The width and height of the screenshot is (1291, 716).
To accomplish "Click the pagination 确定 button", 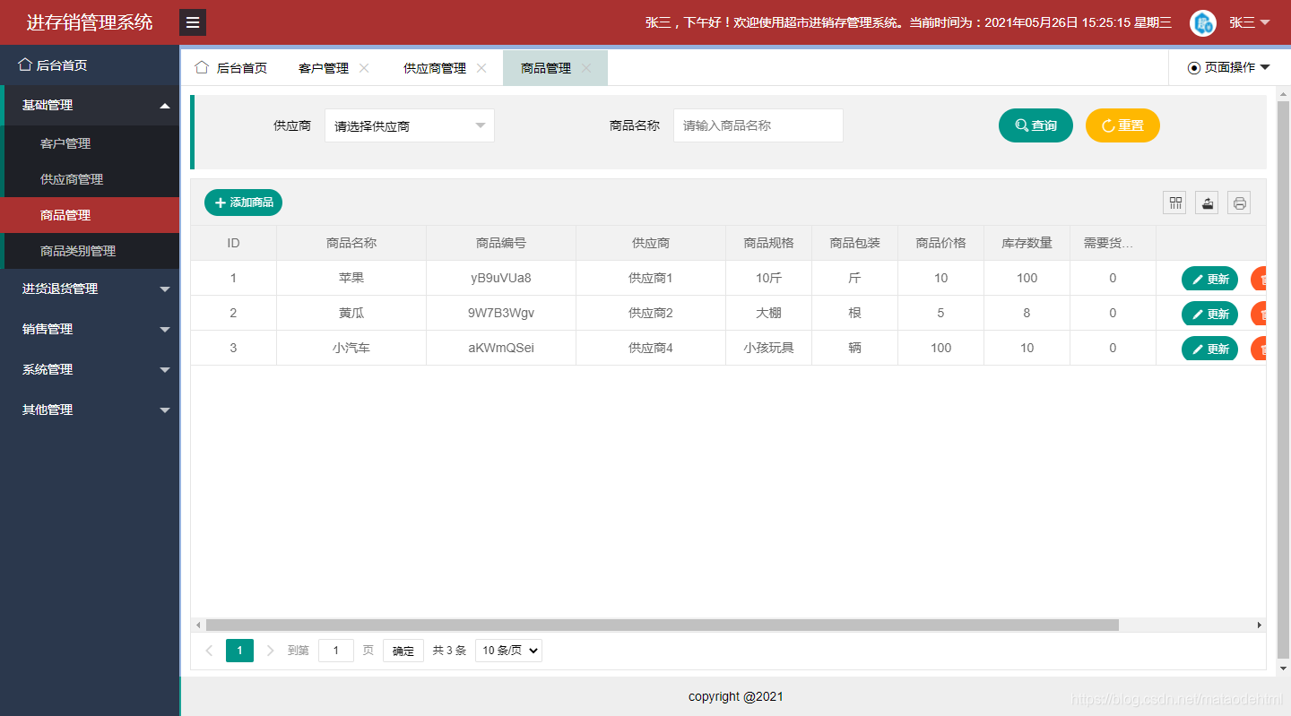I will pyautogui.click(x=403, y=651).
